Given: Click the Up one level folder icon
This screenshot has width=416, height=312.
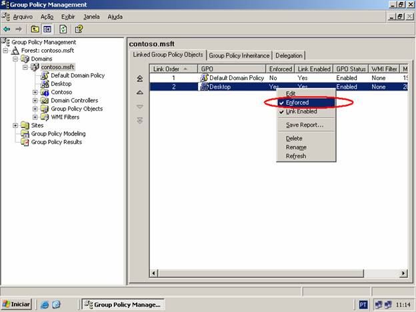Looking at the screenshot, I should pos(35,29).
